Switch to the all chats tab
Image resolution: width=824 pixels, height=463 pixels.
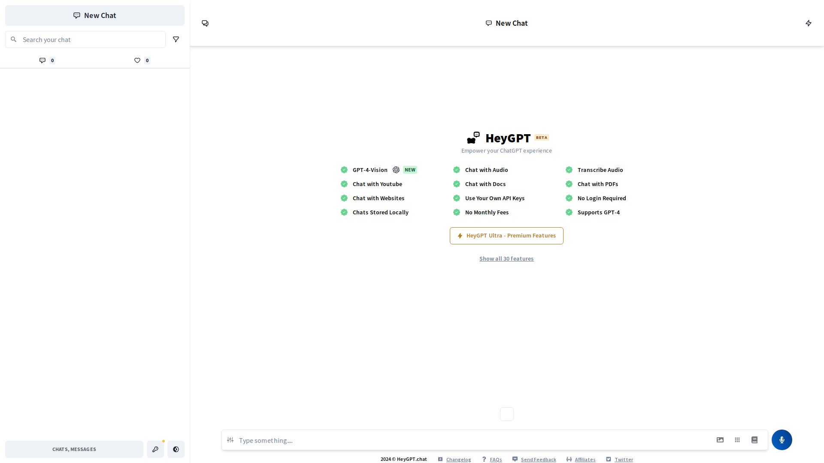[x=47, y=60]
